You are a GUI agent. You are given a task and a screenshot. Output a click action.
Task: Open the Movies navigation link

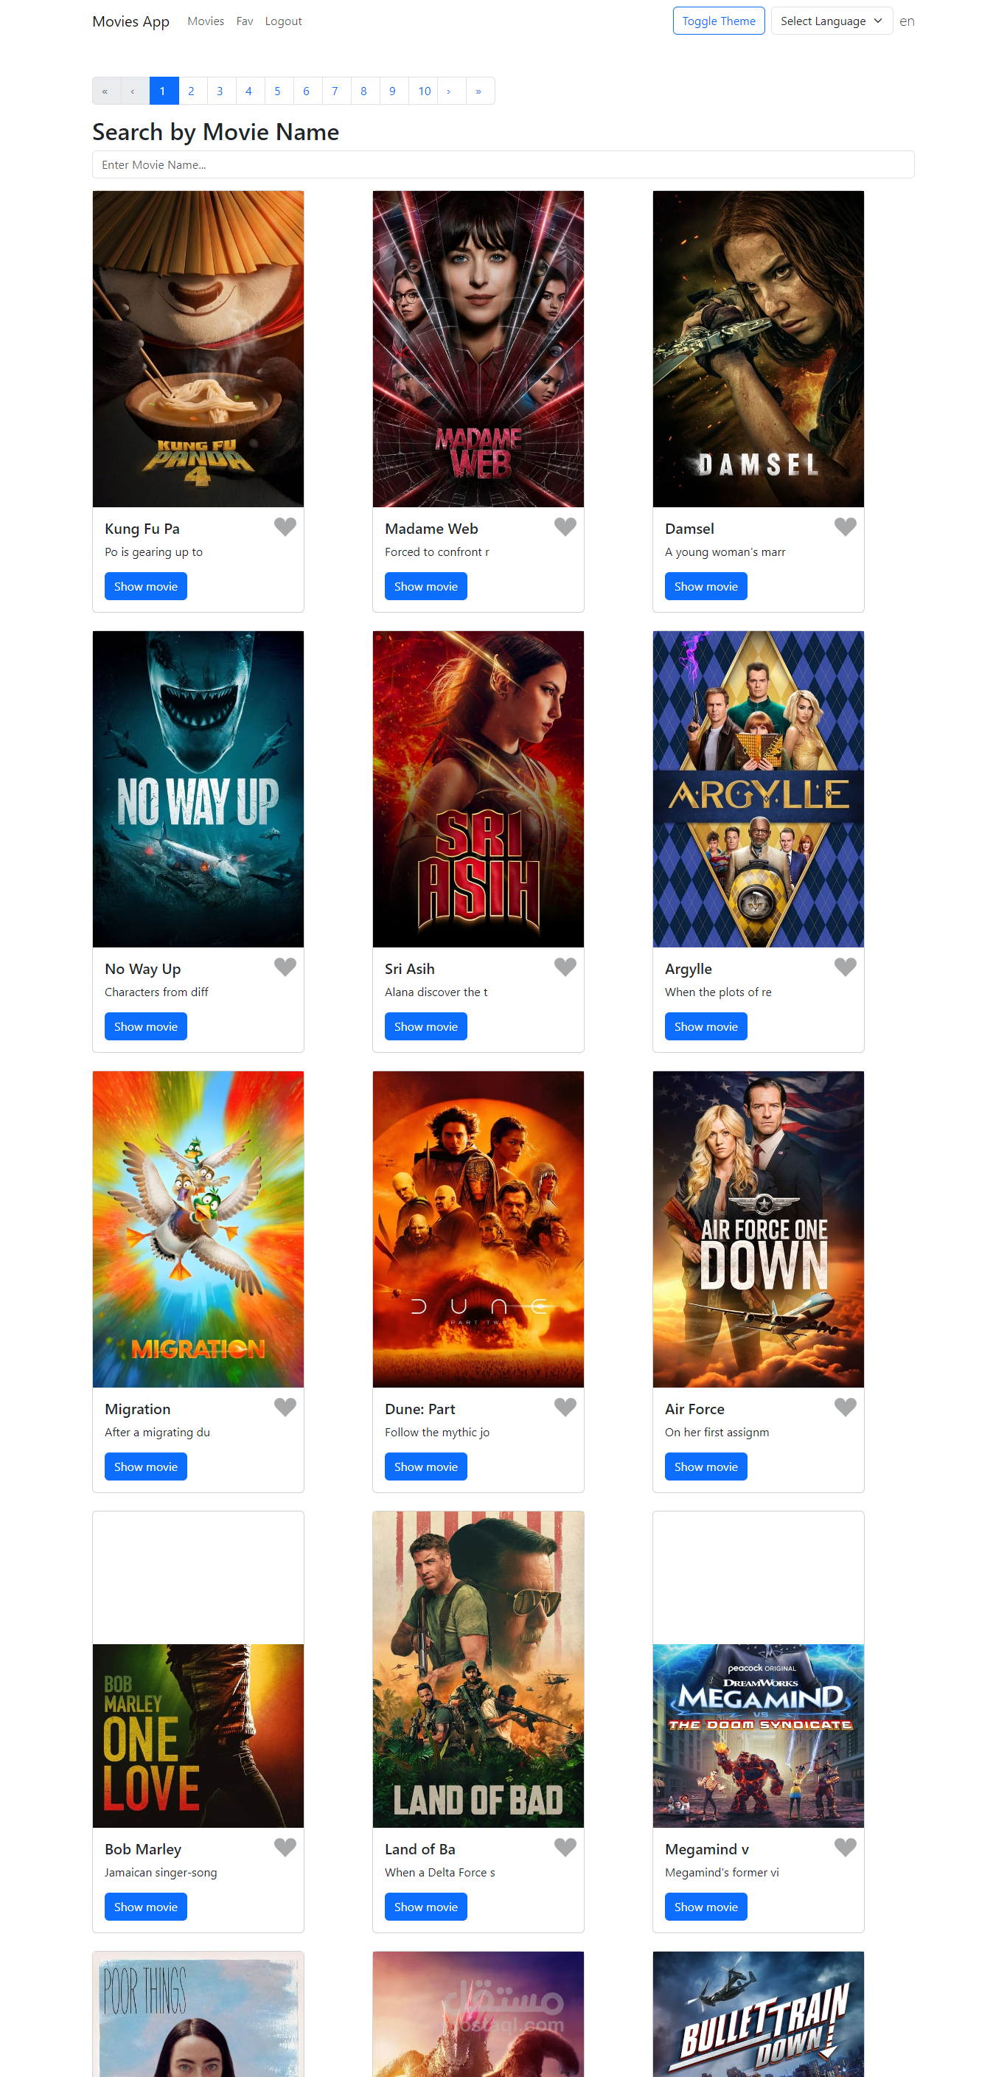(x=206, y=21)
